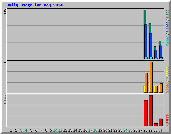
Task: Click day 14 on the x-axis
Action: pos(75,130)
